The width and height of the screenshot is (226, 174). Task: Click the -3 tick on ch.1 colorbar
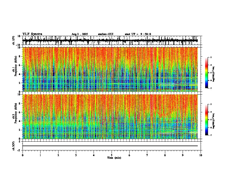[210, 57]
